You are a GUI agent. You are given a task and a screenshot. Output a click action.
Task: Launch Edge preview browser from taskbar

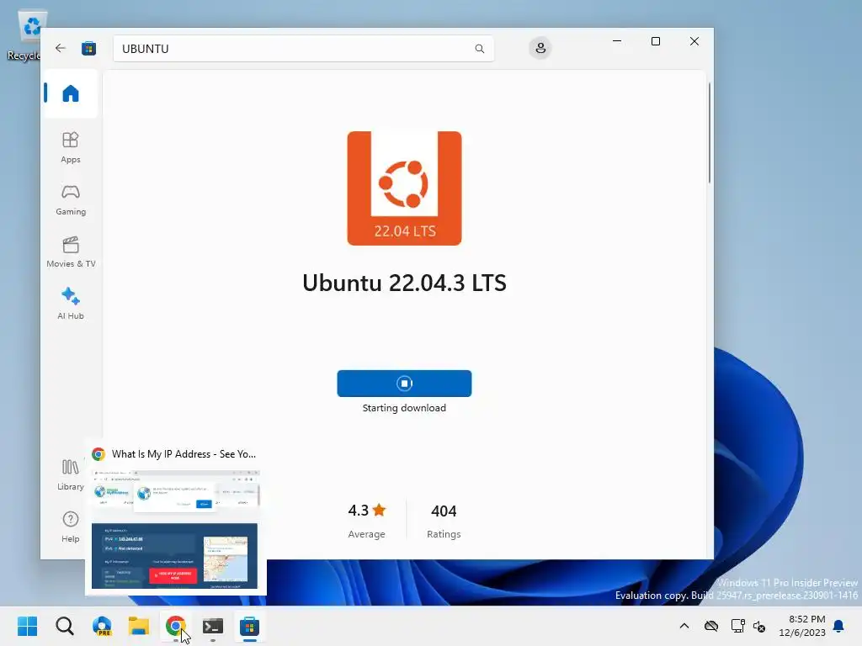tap(102, 626)
